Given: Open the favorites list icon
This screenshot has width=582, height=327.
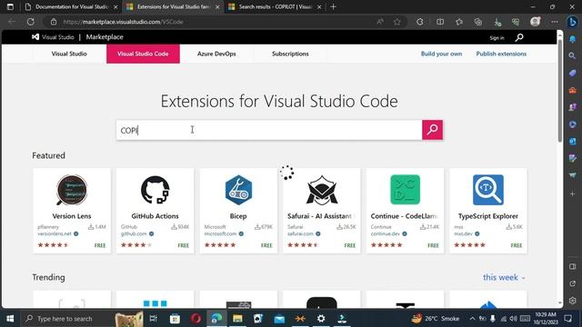Looking at the screenshot, I should pyautogui.click(x=459, y=22).
